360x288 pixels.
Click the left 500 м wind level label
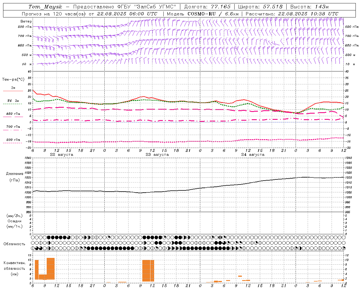click(x=27, y=55)
